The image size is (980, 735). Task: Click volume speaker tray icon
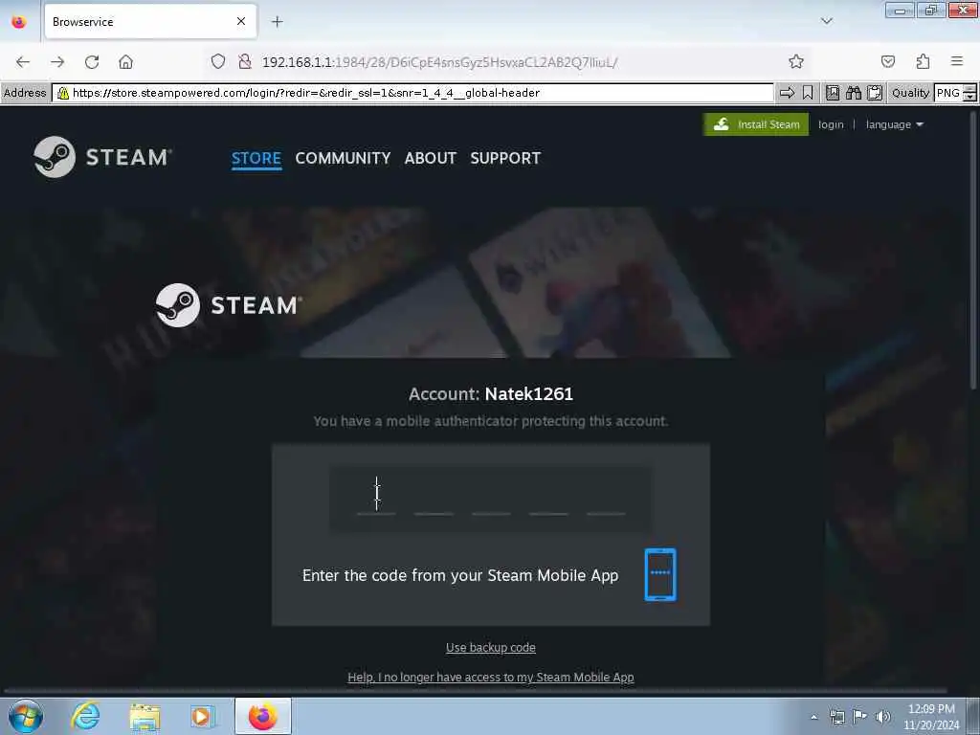pos(882,717)
